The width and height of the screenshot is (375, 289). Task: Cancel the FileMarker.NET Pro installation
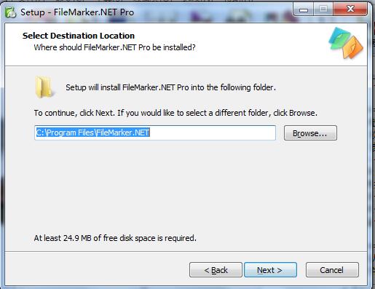point(332,269)
